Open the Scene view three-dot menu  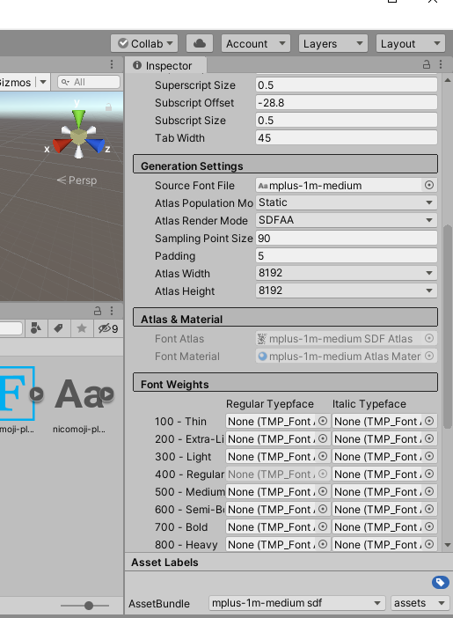point(112,64)
